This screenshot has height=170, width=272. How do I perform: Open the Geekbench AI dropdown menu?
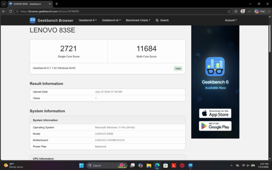(111, 20)
